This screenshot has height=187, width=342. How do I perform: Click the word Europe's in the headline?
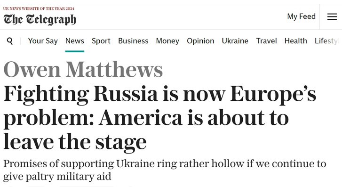273,94
